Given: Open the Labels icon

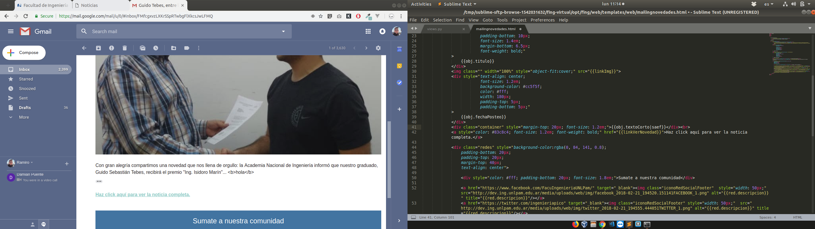Looking at the screenshot, I should (x=187, y=48).
